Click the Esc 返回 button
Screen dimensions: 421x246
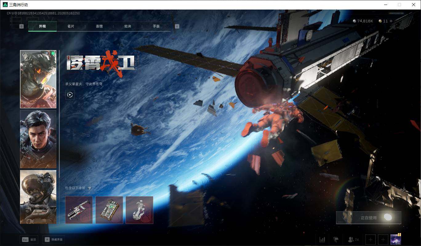[29, 240]
